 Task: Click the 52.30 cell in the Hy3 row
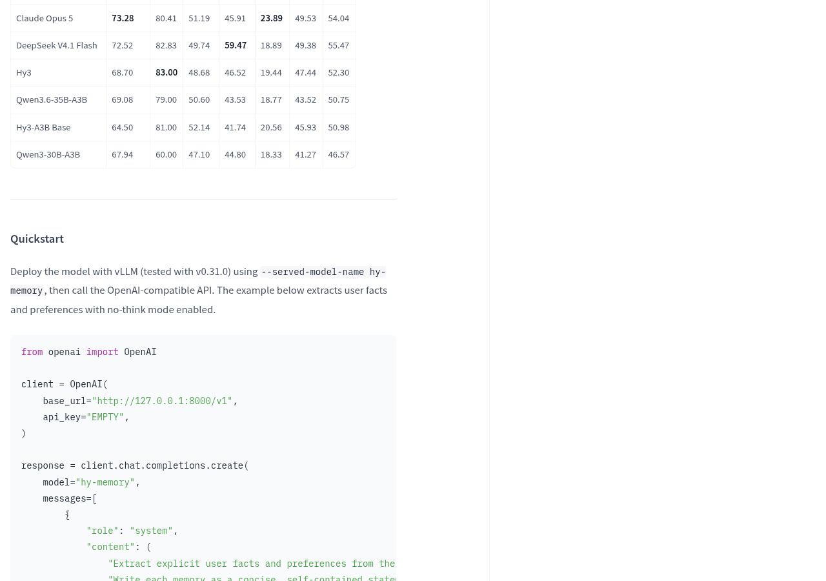339,72
